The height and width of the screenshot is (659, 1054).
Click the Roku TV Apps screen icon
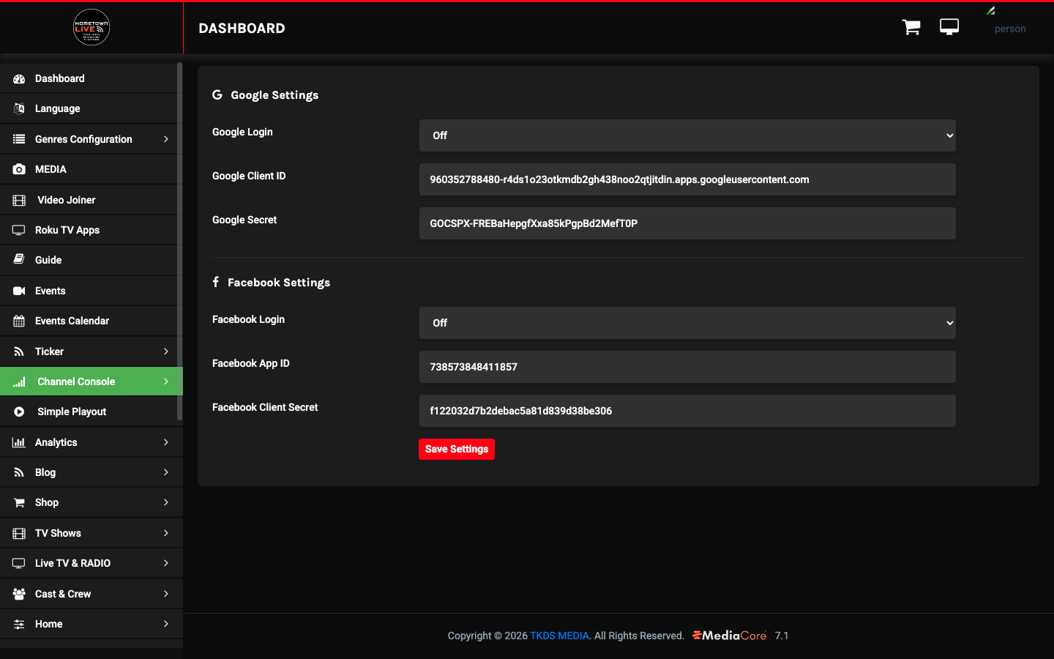click(x=19, y=230)
